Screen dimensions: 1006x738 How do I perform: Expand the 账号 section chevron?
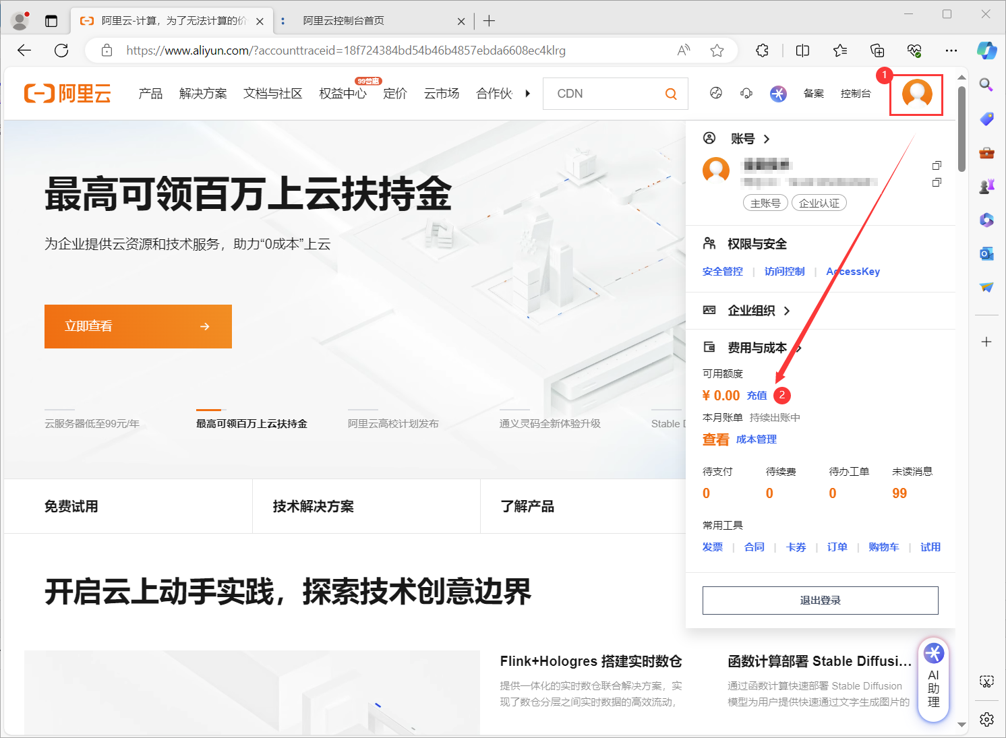767,139
